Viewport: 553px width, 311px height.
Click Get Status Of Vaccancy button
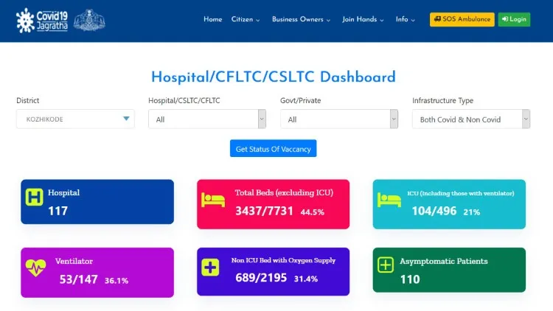click(x=274, y=148)
